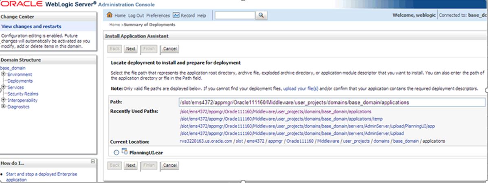Click base_domain in Current Location path
Viewport: 488px width, 183px height.
(406, 141)
